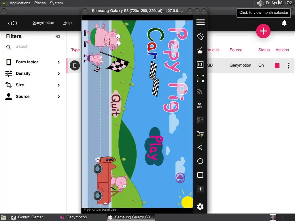Click the search magnifier icon
The height and width of the screenshot is (221, 295).
click(9, 47)
